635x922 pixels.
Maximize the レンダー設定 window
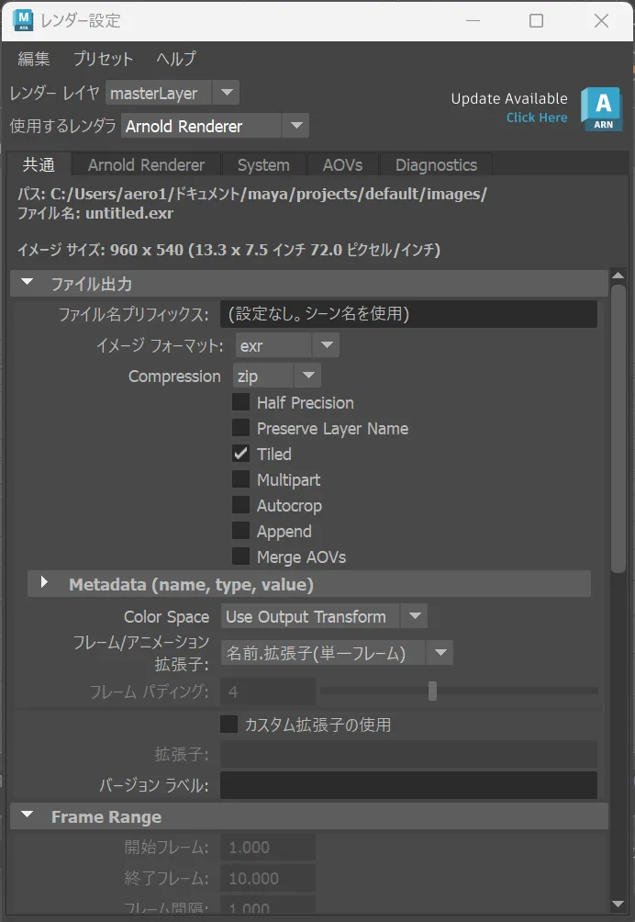tap(536, 20)
